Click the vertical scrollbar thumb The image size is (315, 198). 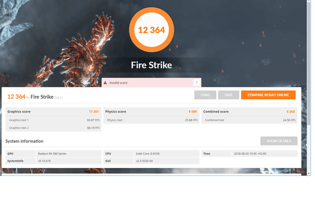309,64
